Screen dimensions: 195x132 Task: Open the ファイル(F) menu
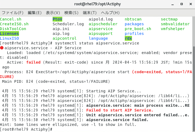tap(13, 13)
